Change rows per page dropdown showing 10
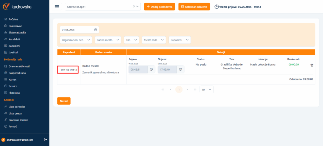The height and width of the screenshot is (146, 323). point(207,90)
